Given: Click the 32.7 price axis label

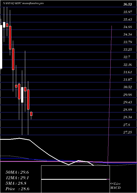Looking at the screenshot, I should [127, 57].
